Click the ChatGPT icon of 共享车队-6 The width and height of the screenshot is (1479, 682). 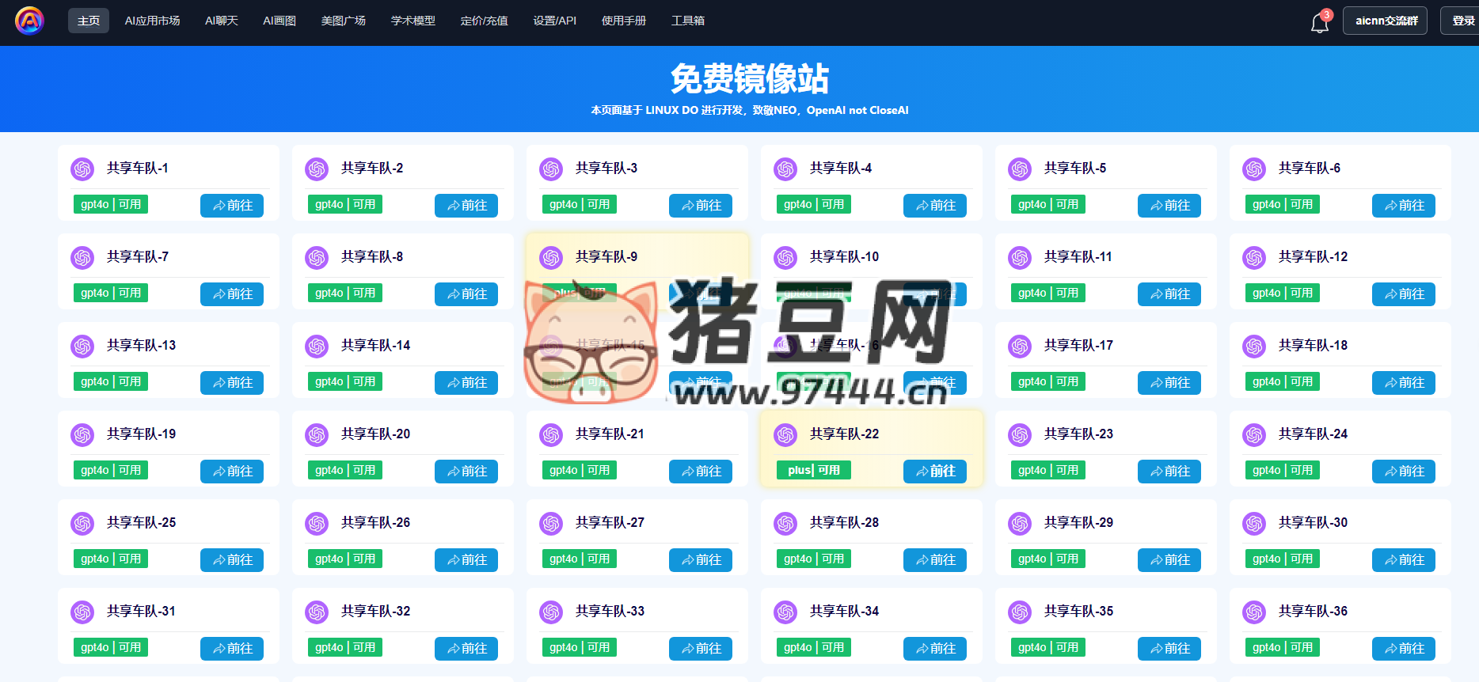pyautogui.click(x=1254, y=169)
